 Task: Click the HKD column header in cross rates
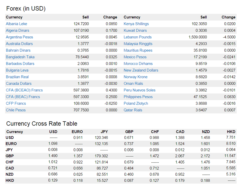pos(231,132)
